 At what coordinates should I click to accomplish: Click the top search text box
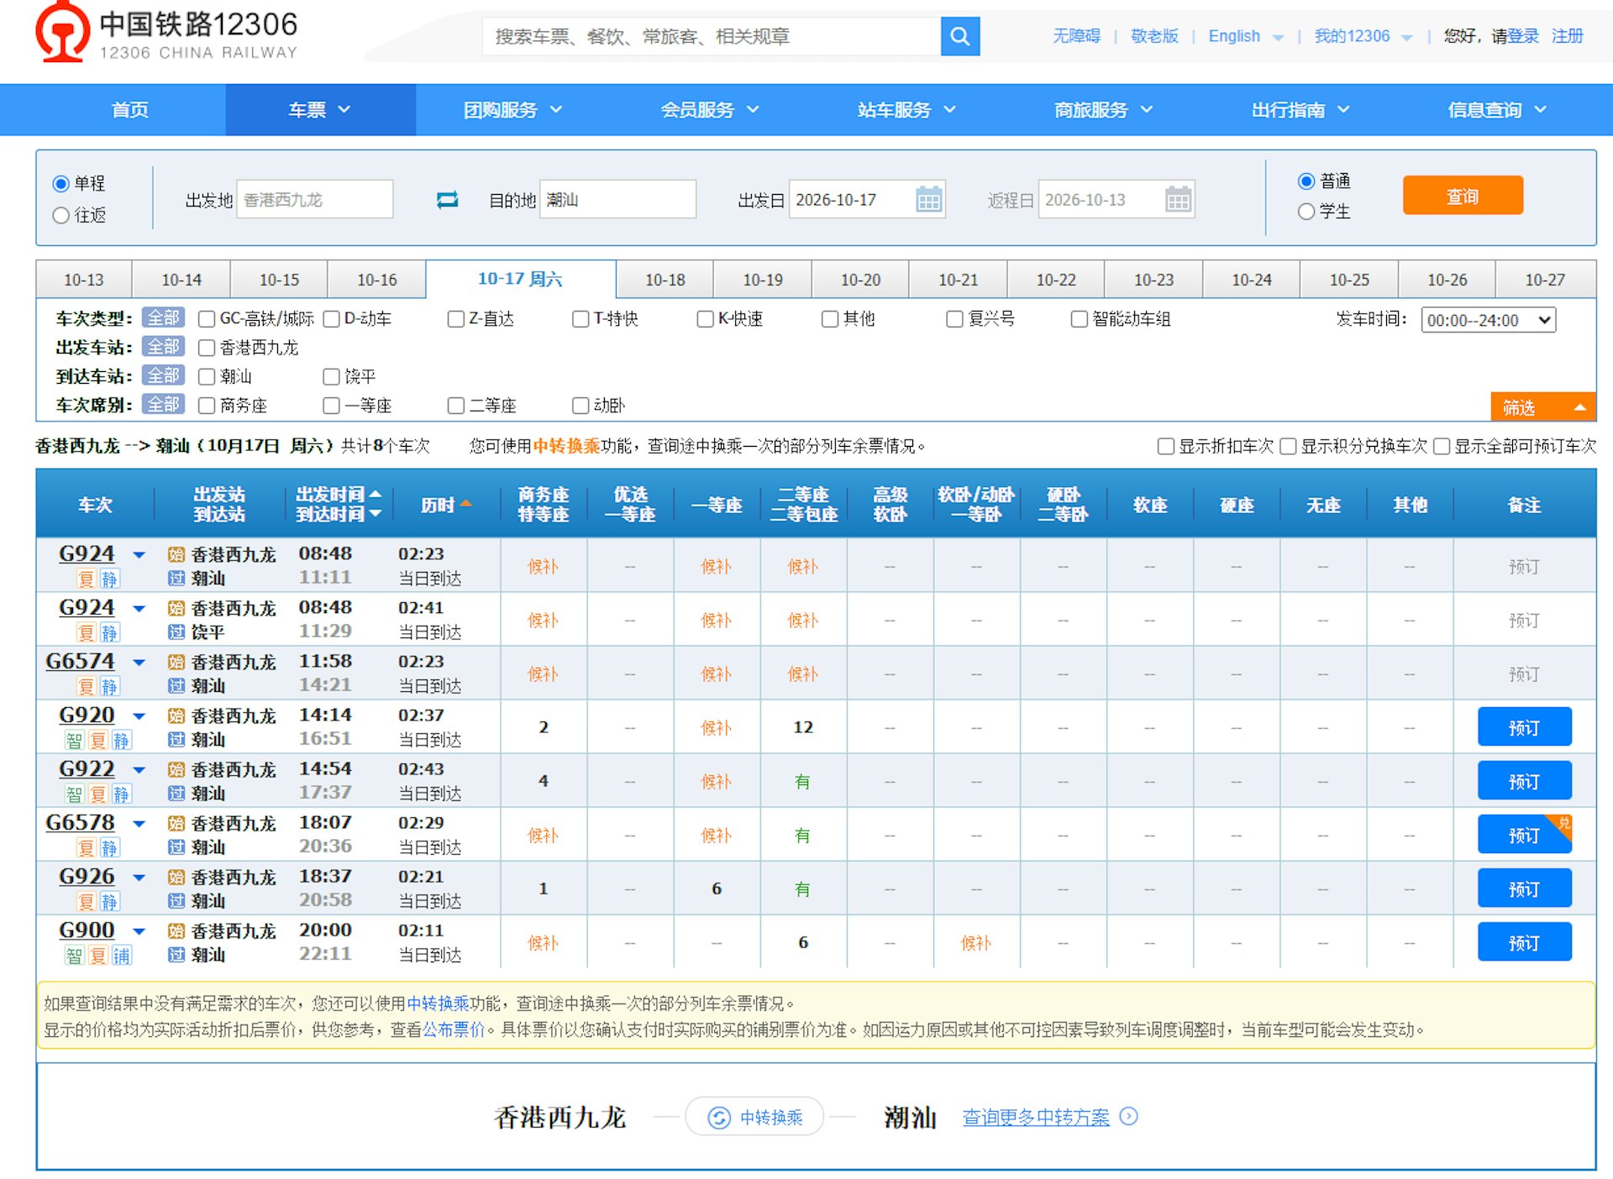[712, 36]
